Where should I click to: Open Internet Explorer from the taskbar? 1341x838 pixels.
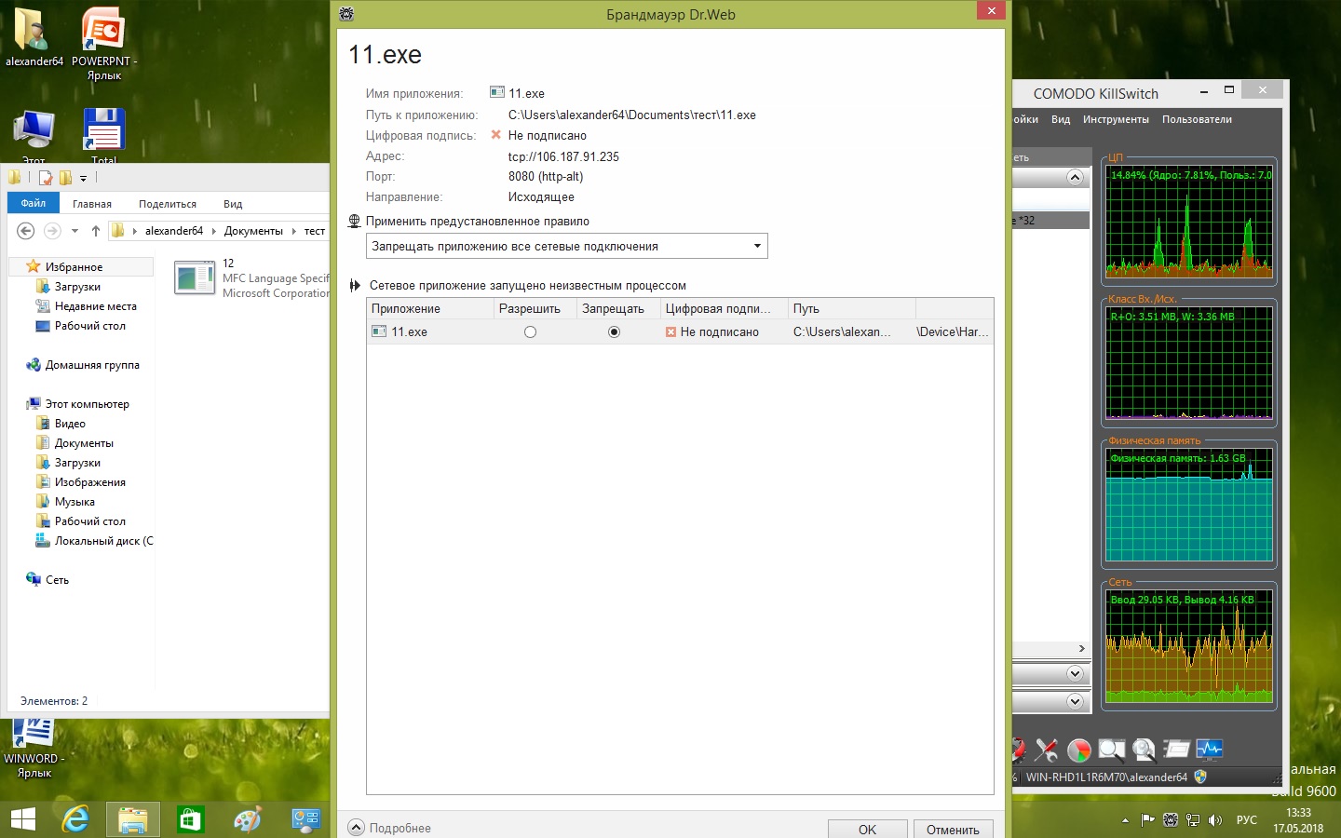(x=76, y=819)
